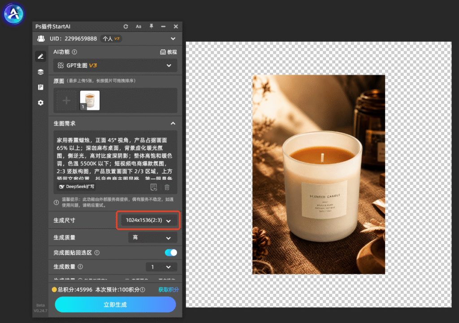Open the GPT生图 function dropdown

(115, 65)
